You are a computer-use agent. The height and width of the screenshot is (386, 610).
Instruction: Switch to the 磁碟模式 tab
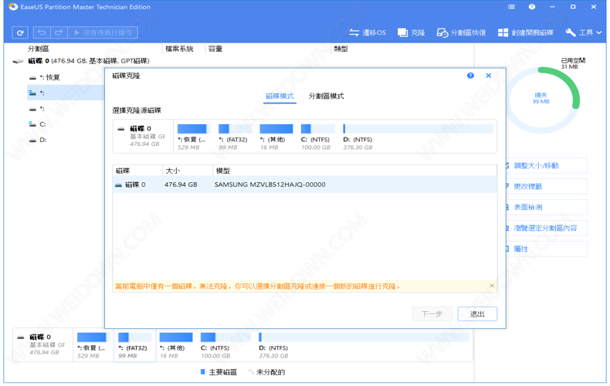[x=280, y=96]
